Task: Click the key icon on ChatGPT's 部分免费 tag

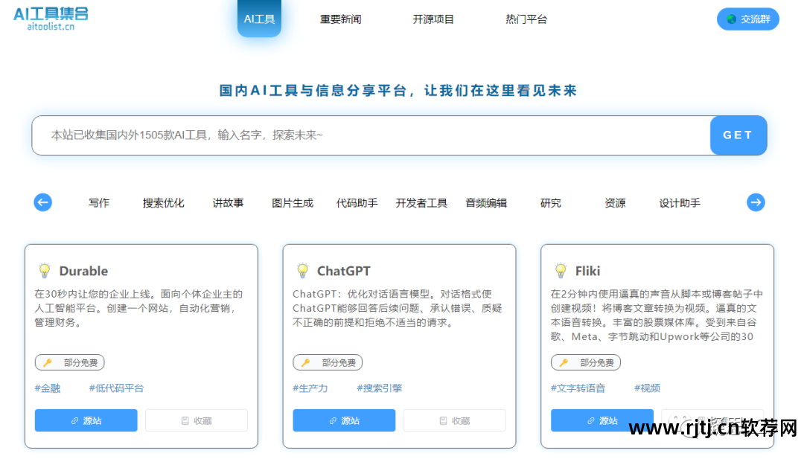Action: [x=306, y=362]
